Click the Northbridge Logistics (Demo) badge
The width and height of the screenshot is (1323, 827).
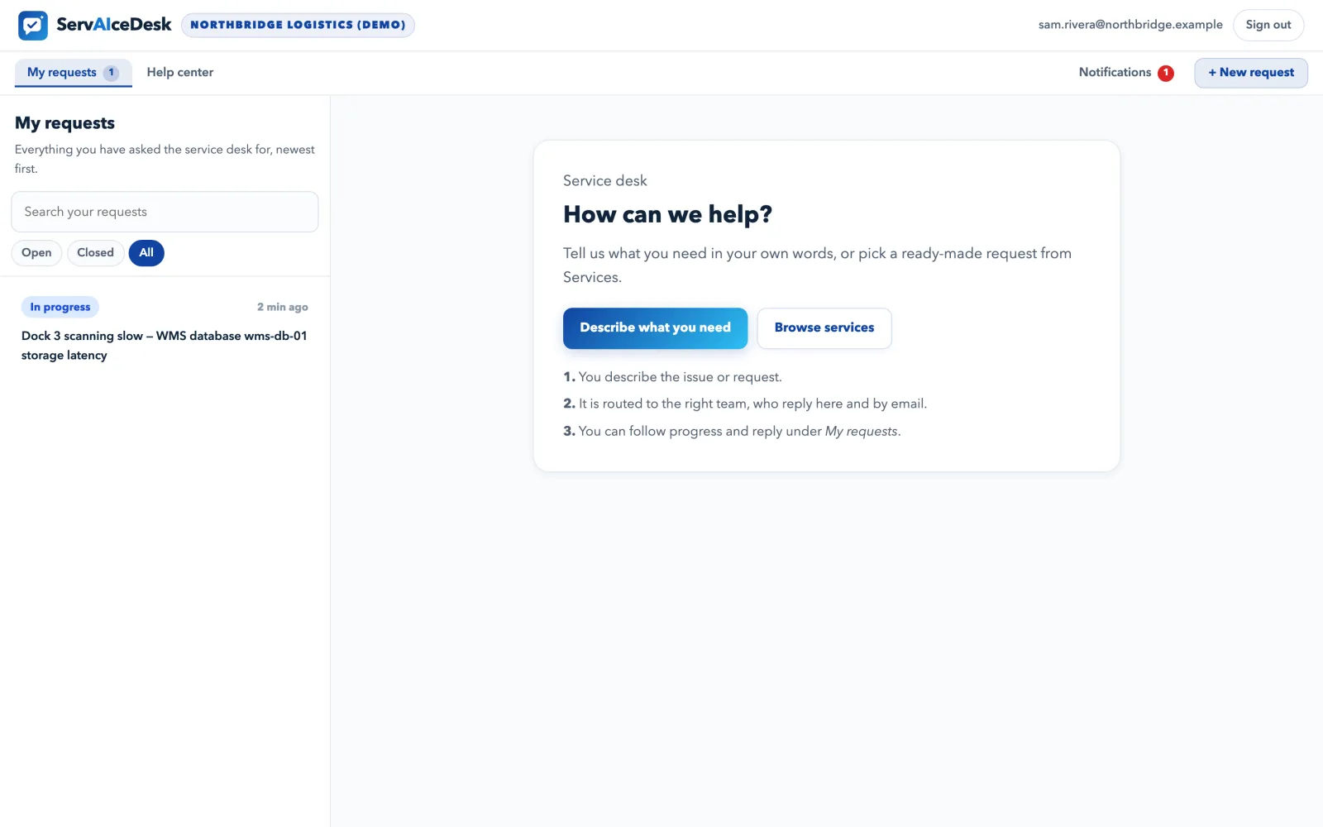pos(298,25)
